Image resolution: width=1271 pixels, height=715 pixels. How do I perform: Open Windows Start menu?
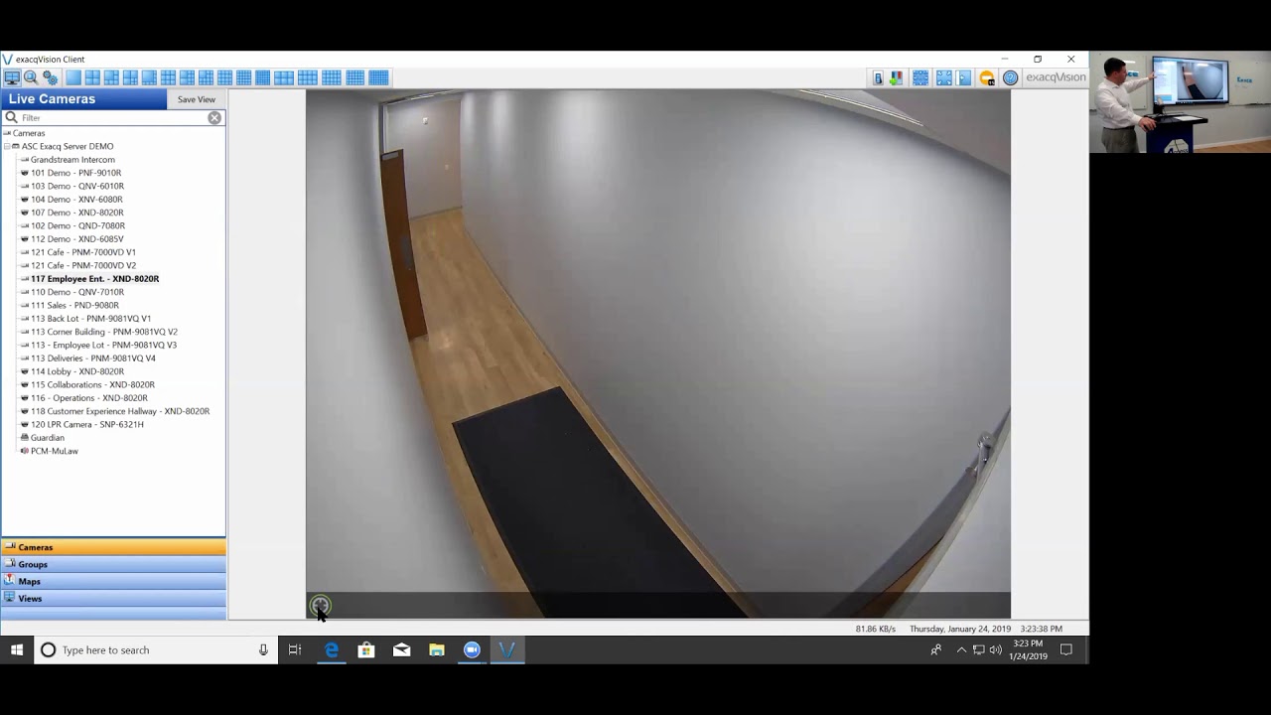17,649
